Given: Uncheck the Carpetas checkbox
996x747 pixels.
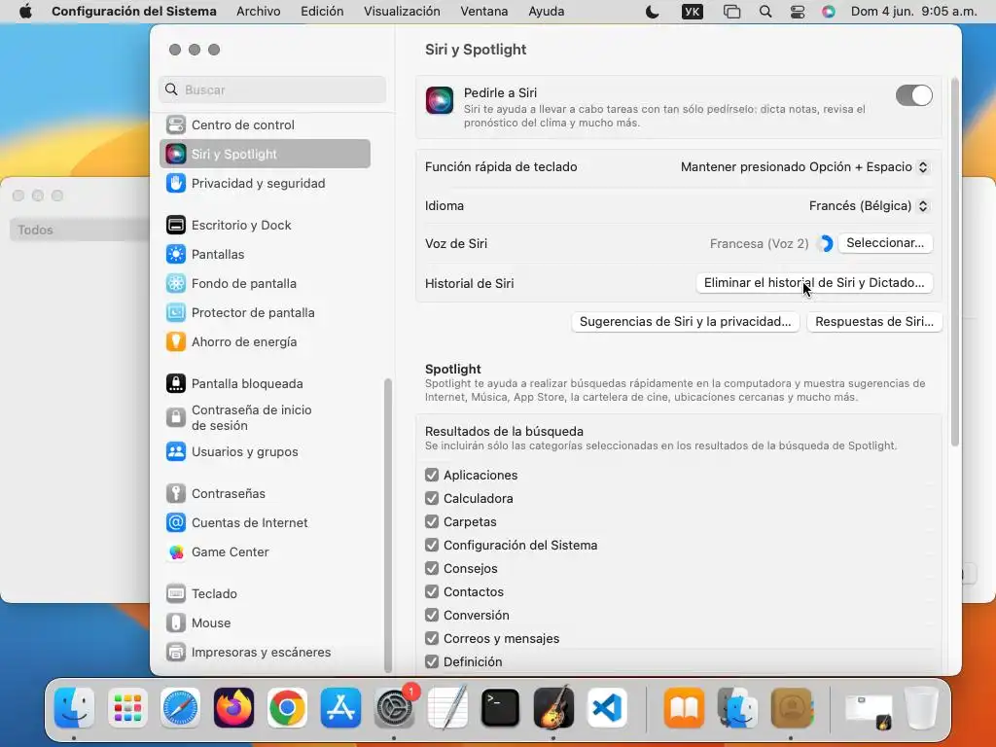Looking at the screenshot, I should (432, 521).
